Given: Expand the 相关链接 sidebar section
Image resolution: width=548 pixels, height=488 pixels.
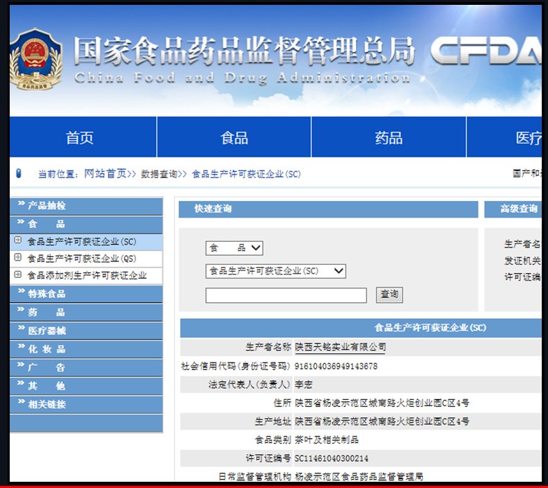Looking at the screenshot, I should point(86,405).
